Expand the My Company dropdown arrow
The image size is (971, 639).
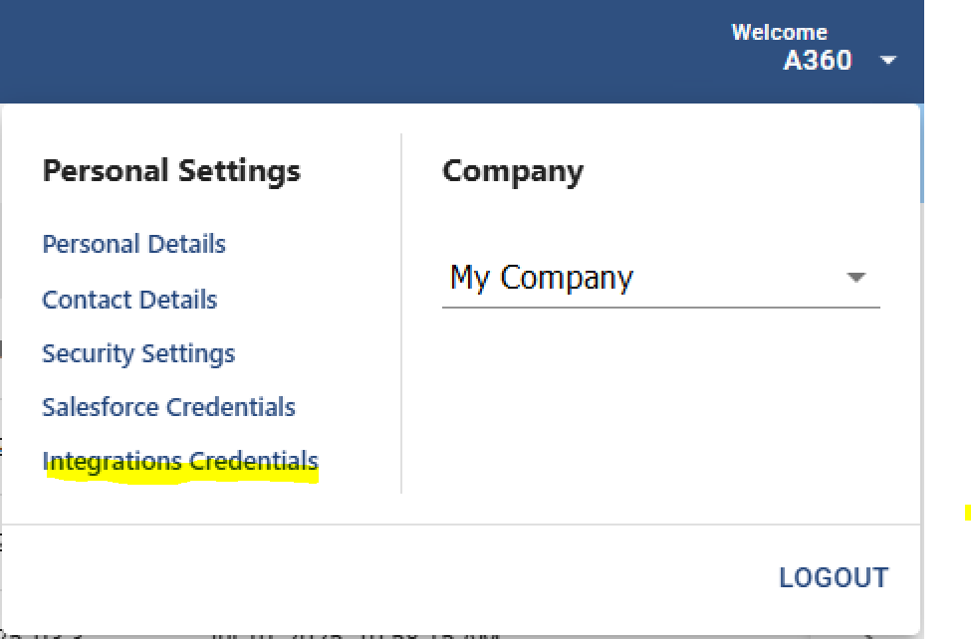tap(855, 277)
